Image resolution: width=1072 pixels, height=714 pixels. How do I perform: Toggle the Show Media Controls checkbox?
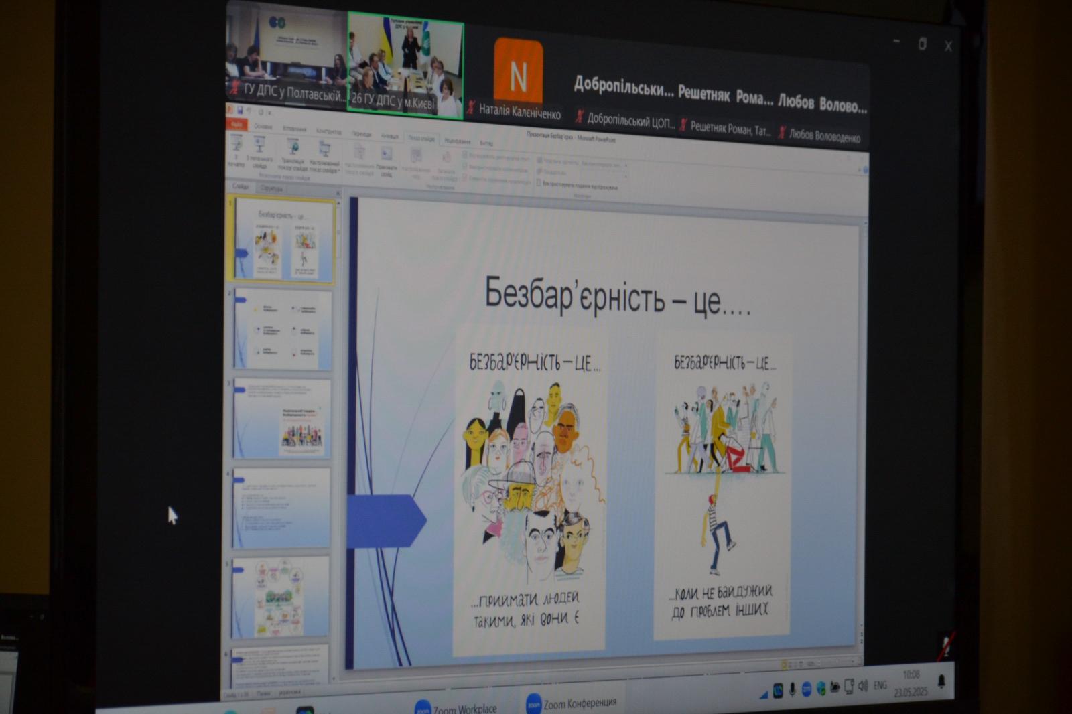click(466, 178)
